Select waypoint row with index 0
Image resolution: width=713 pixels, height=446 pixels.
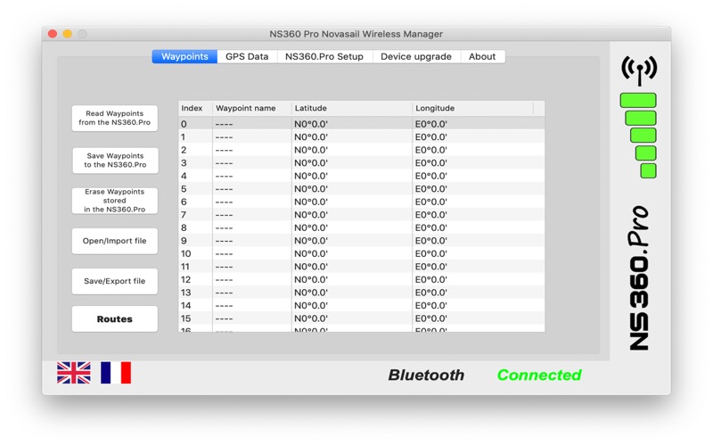[x=362, y=124]
